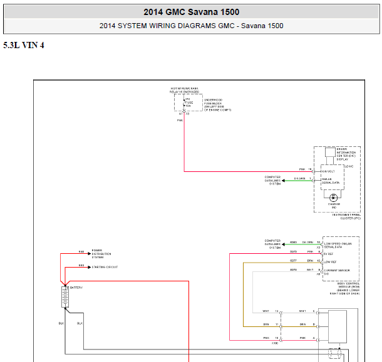The image size is (382, 362).
Task: Click "COMPUTER DATA LINES SYSTEM" beside the BCM
Action: 272,244
